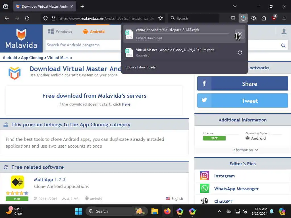The image size is (291, 218).
Task: Show hidden system tray icons
Action: (220, 211)
